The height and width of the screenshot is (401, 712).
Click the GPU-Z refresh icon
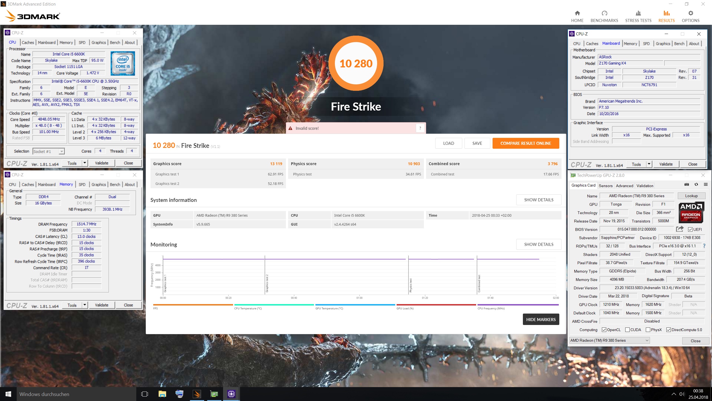(x=696, y=185)
